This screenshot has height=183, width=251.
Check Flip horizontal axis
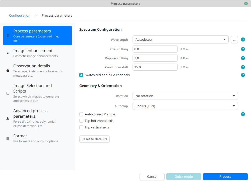point(81,121)
